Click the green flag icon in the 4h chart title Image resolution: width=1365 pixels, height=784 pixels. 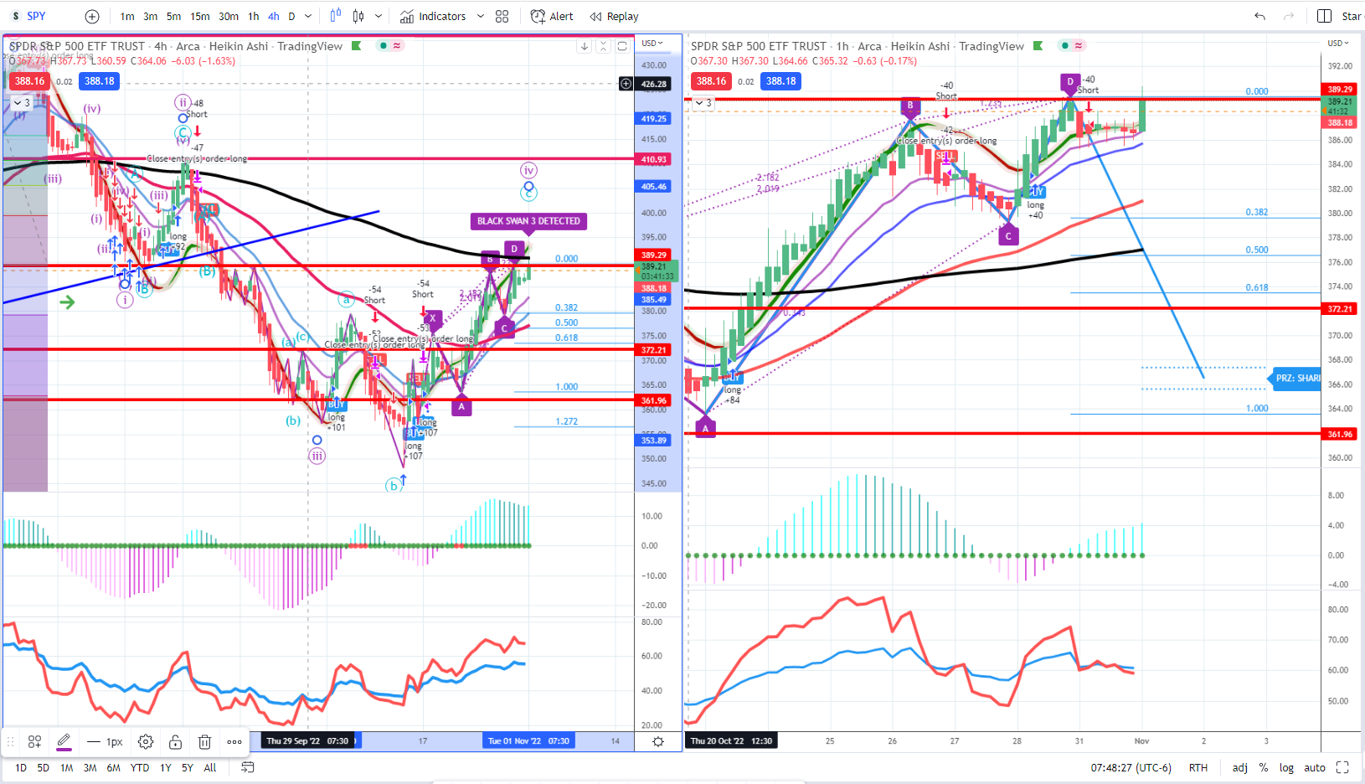point(356,46)
